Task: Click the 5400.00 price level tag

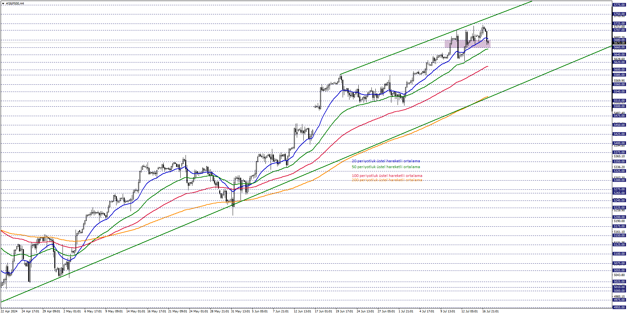Action: [619, 143]
